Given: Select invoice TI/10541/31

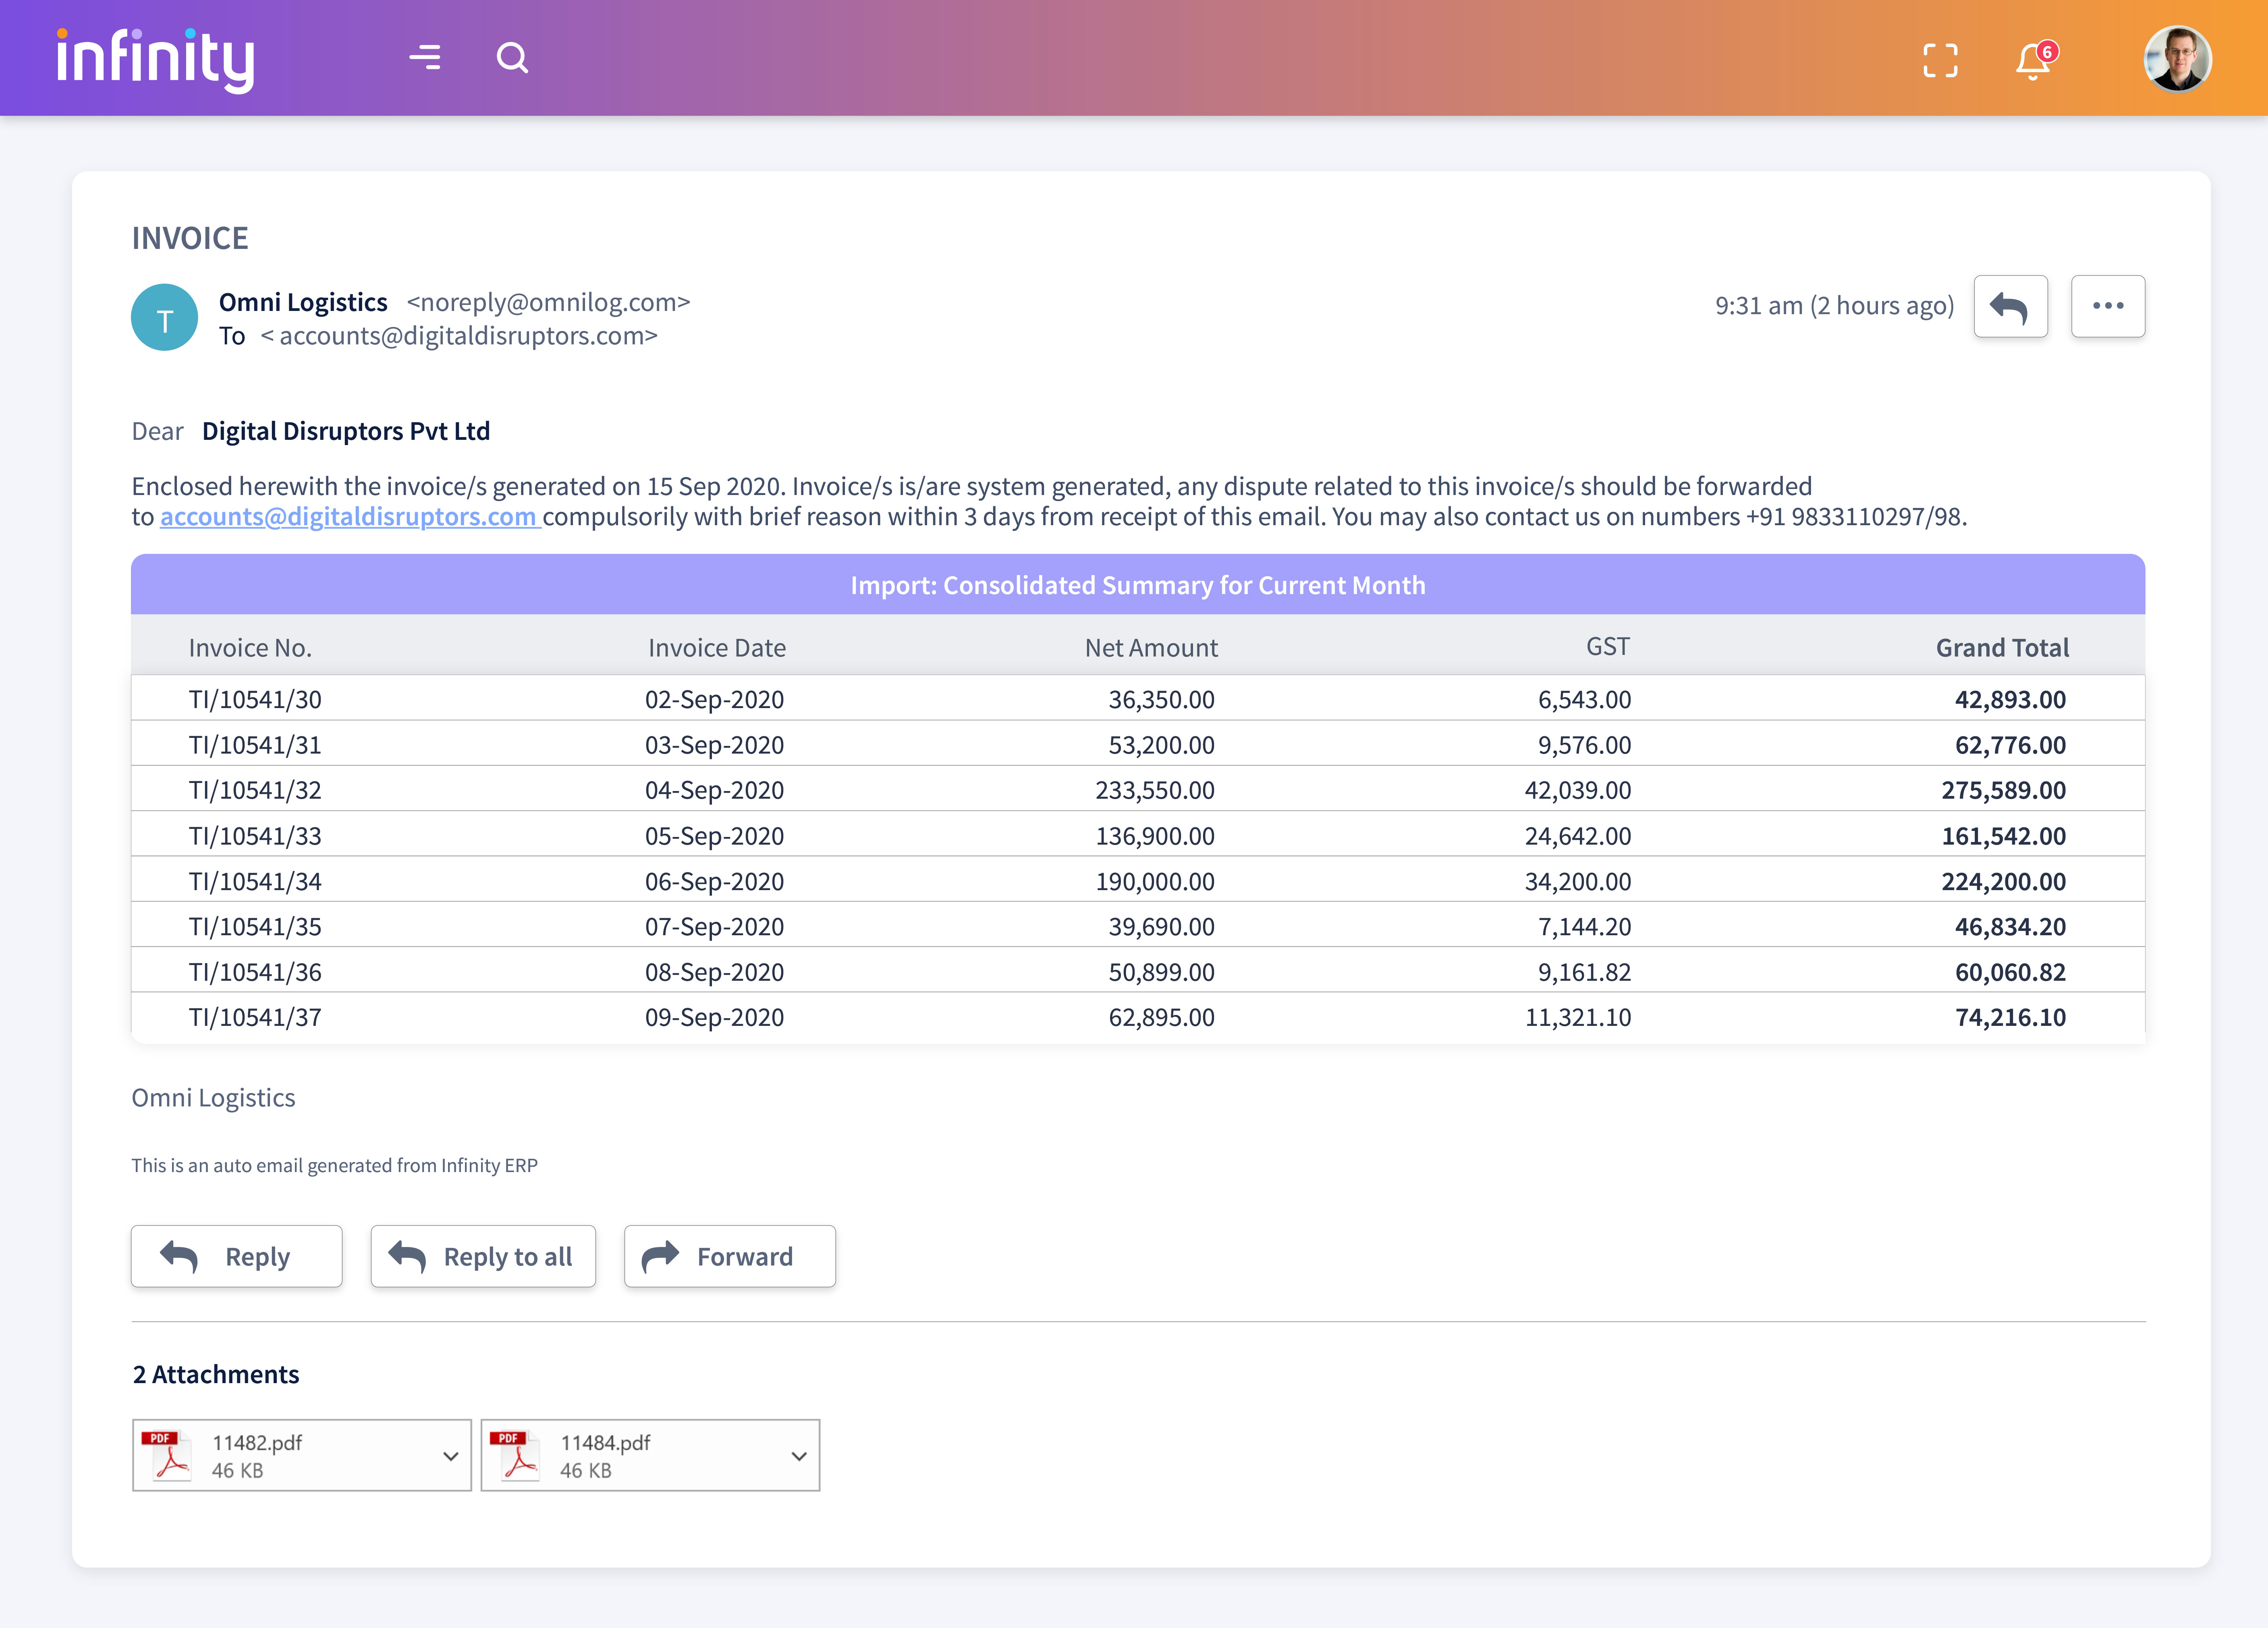Looking at the screenshot, I should click(255, 745).
